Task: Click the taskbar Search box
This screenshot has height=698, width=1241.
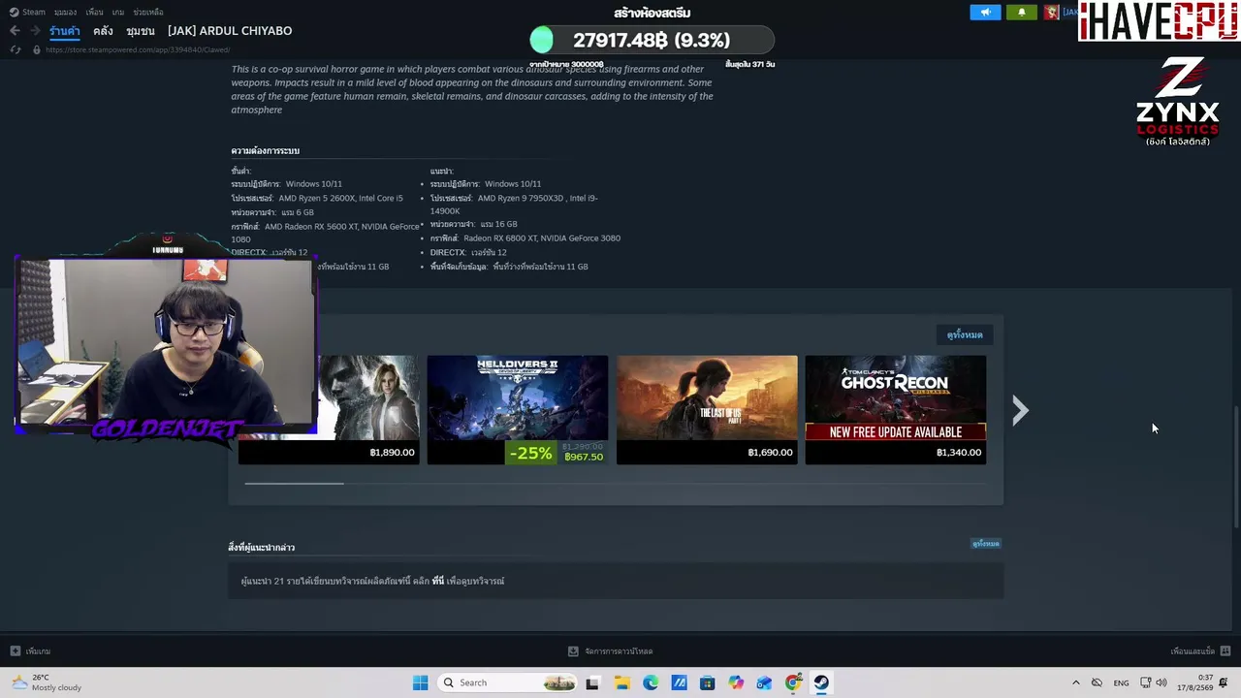Action: pos(508,682)
